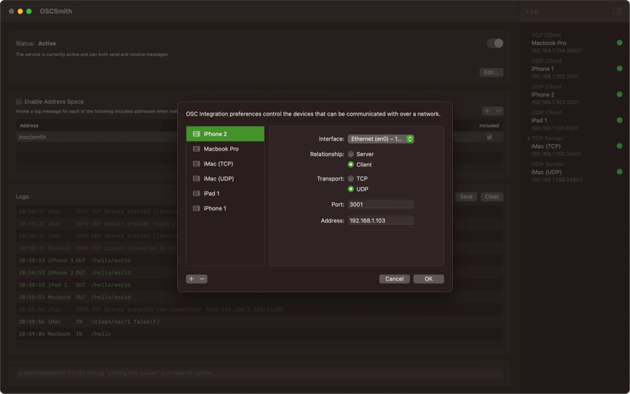
Task: Click the Edit... button
Action: (x=491, y=72)
